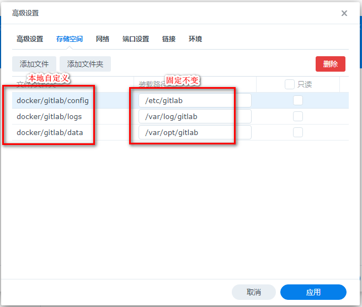Select the 存储空间 tab
Image resolution: width=362 pixels, height=307 pixels.
tap(70, 39)
